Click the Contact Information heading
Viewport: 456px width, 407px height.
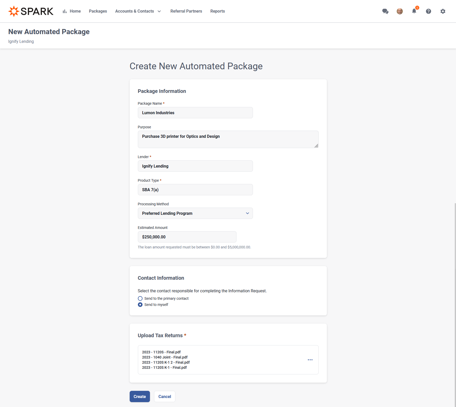tap(161, 278)
